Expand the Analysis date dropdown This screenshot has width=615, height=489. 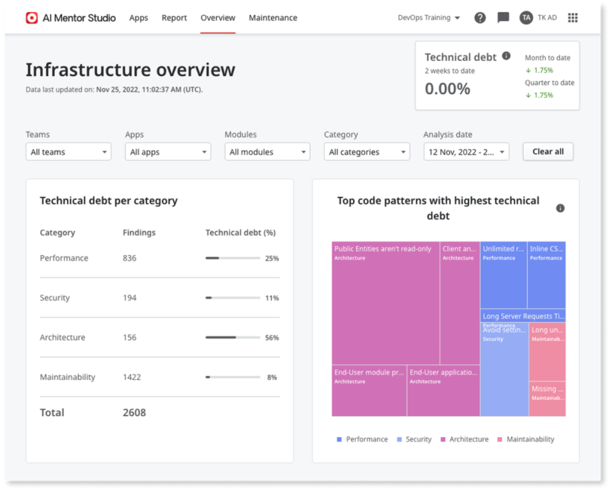(466, 152)
